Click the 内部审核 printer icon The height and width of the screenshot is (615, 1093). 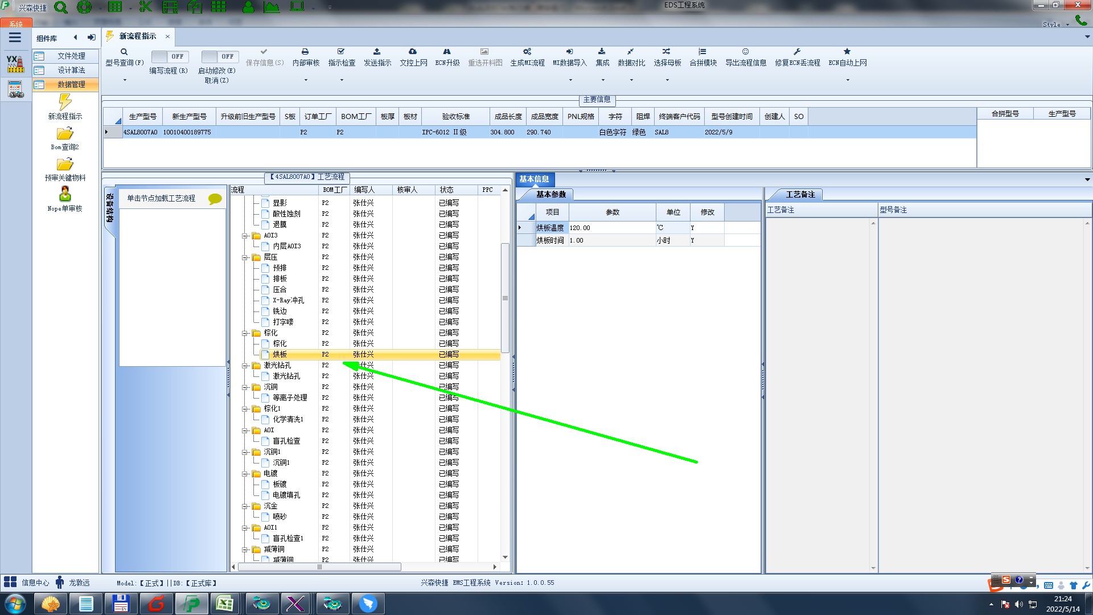tap(305, 52)
